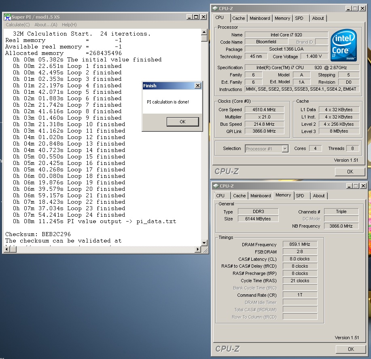Click the Checksum: BEB2C296 line

(x=38, y=234)
